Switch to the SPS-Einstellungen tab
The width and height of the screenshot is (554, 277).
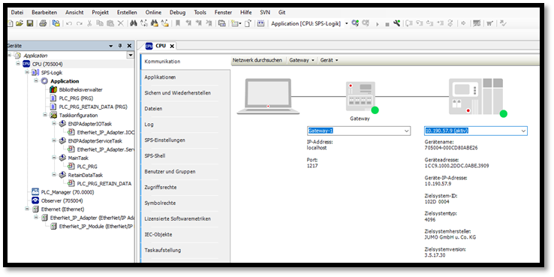pos(164,140)
